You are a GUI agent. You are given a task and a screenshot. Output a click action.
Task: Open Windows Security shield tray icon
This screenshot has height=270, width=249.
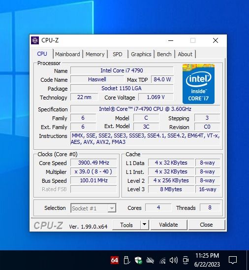pos(138,260)
